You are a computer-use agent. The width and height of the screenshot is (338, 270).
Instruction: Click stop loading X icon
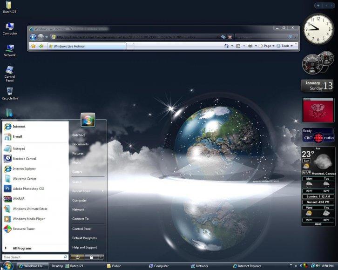click(x=230, y=37)
